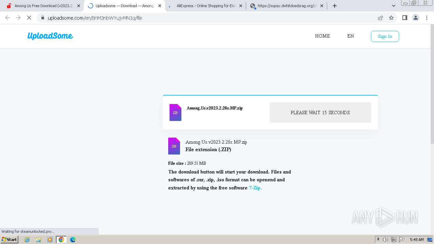The width and height of the screenshot is (434, 244).
Task: Launch Internet Explorer from the taskbar
Action: coord(27,240)
